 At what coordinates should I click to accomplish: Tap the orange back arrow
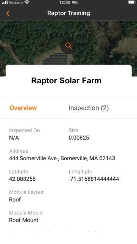[x=8, y=13]
